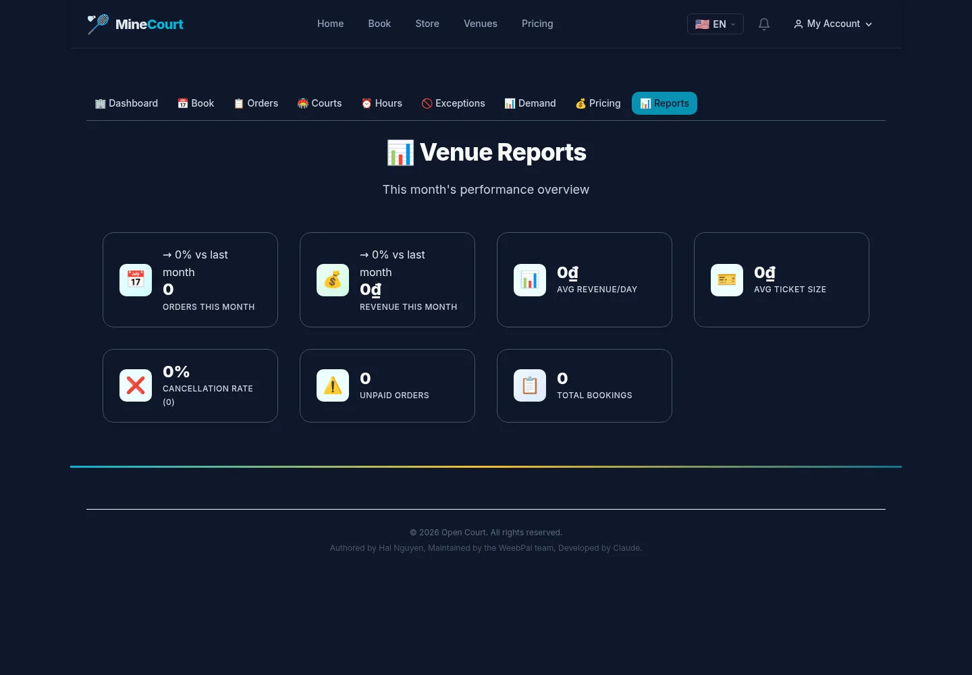Click the warning icon for unpaid orders
This screenshot has width=972, height=675.
click(x=333, y=385)
